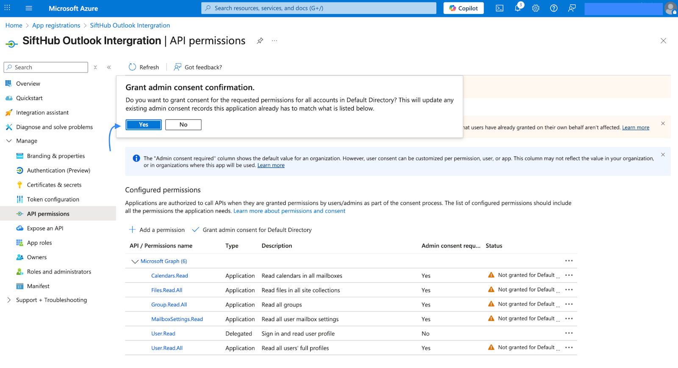The image size is (678, 368).
Task: Open Learn more link in warning banner
Action: [635, 128]
